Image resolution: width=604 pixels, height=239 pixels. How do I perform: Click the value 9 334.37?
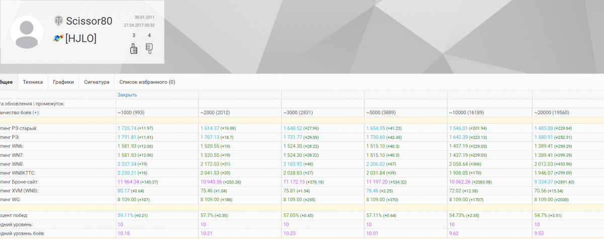[x=543, y=182]
